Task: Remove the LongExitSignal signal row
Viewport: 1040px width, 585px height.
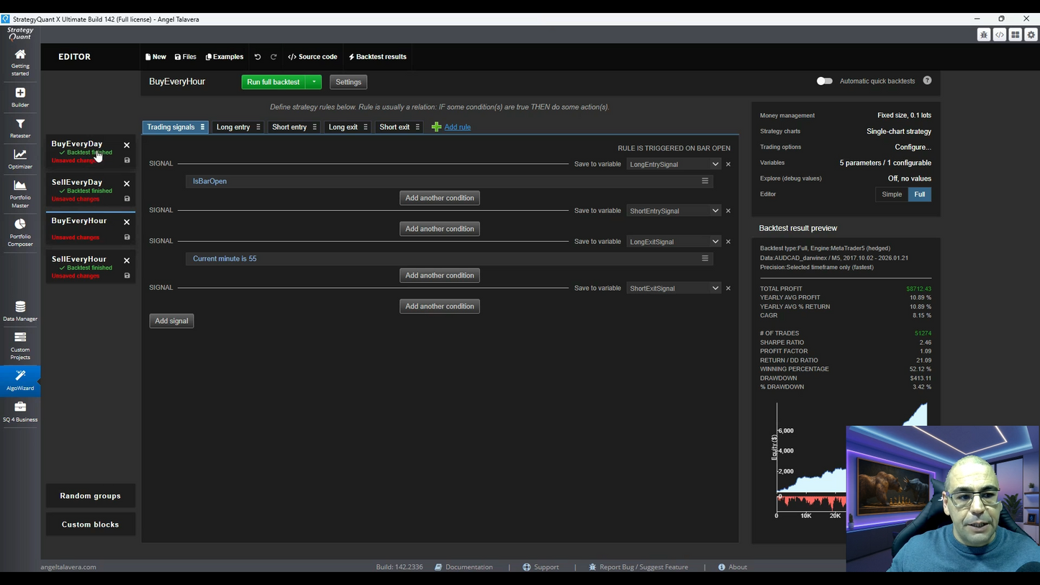Action: point(728,242)
